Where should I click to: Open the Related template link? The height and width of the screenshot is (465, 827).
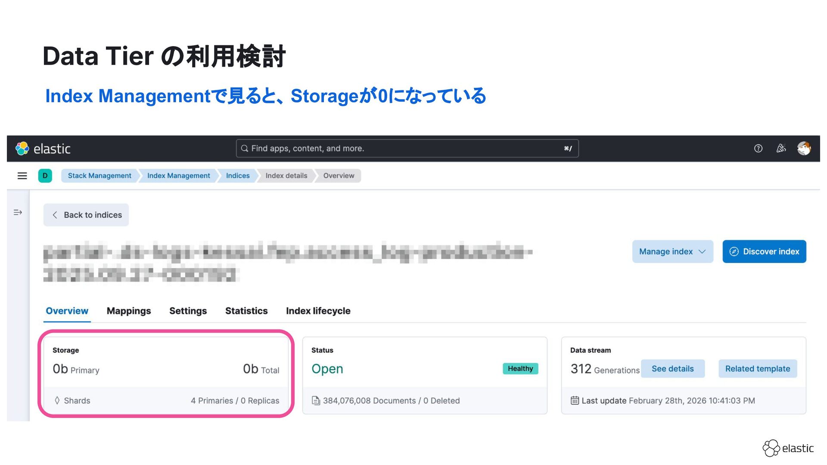(x=757, y=369)
